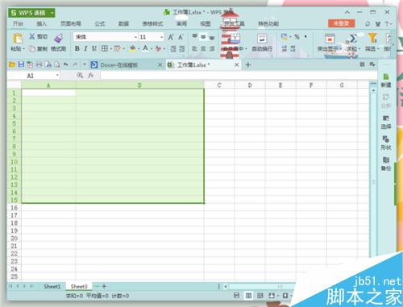Open the Start ribbon tab
The image size is (403, 307).
pos(18,23)
